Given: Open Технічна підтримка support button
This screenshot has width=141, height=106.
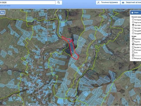Looking at the screenshot, I should [x=108, y=2].
